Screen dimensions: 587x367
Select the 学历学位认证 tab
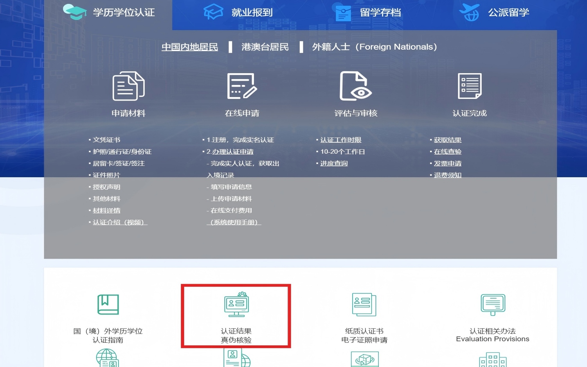click(x=109, y=13)
